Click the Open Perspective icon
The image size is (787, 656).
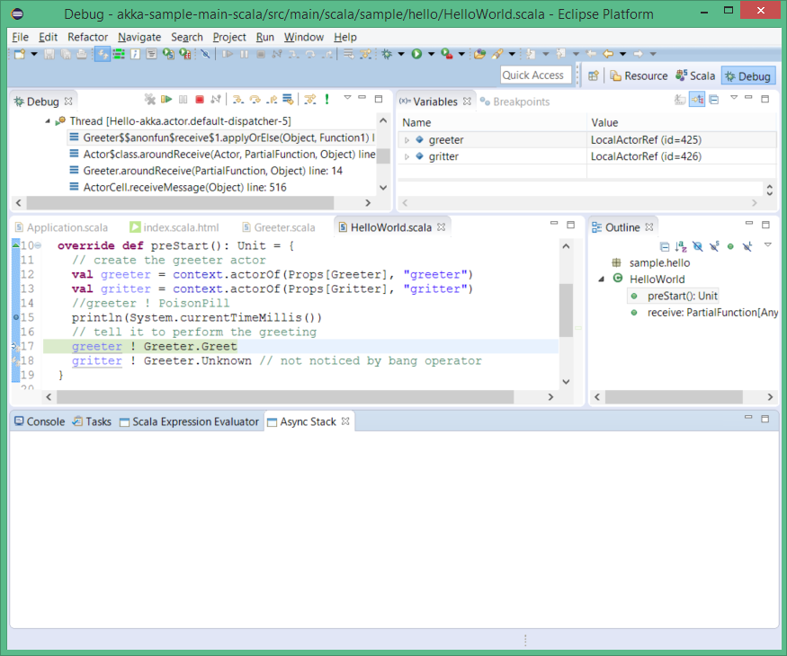594,76
